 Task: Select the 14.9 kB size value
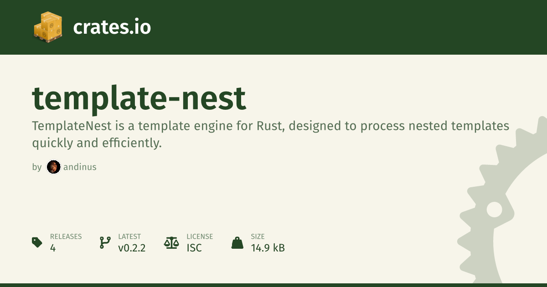pos(268,248)
